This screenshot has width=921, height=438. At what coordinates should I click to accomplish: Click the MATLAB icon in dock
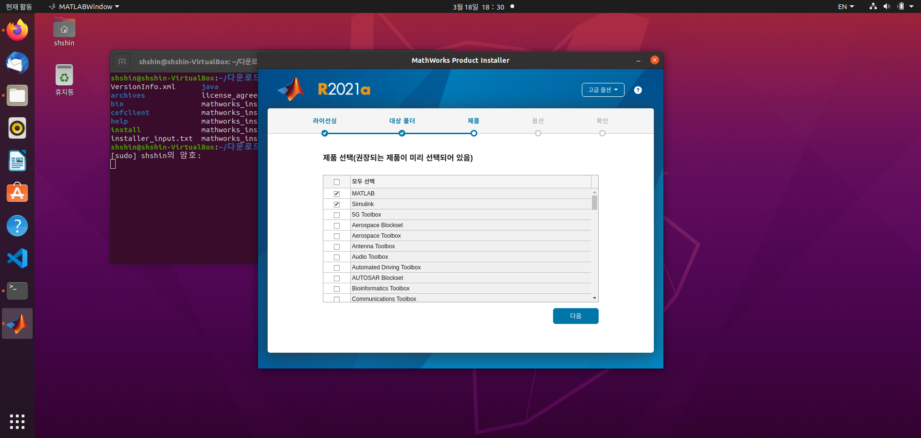(17, 323)
